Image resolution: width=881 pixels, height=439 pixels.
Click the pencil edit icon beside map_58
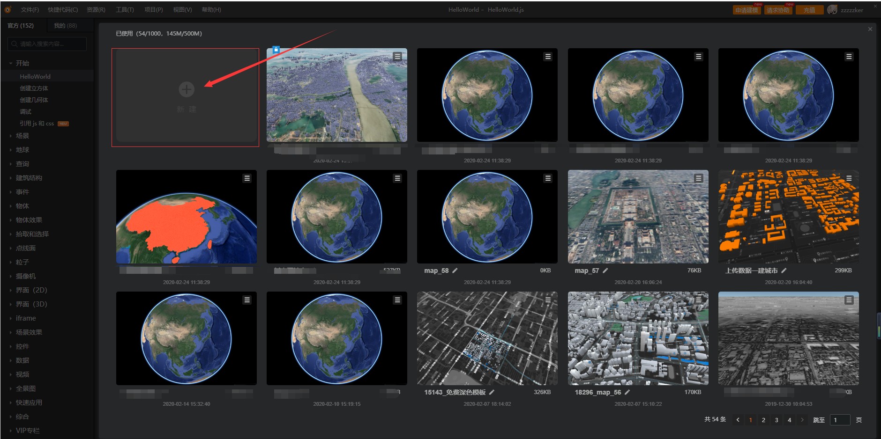pyautogui.click(x=455, y=271)
